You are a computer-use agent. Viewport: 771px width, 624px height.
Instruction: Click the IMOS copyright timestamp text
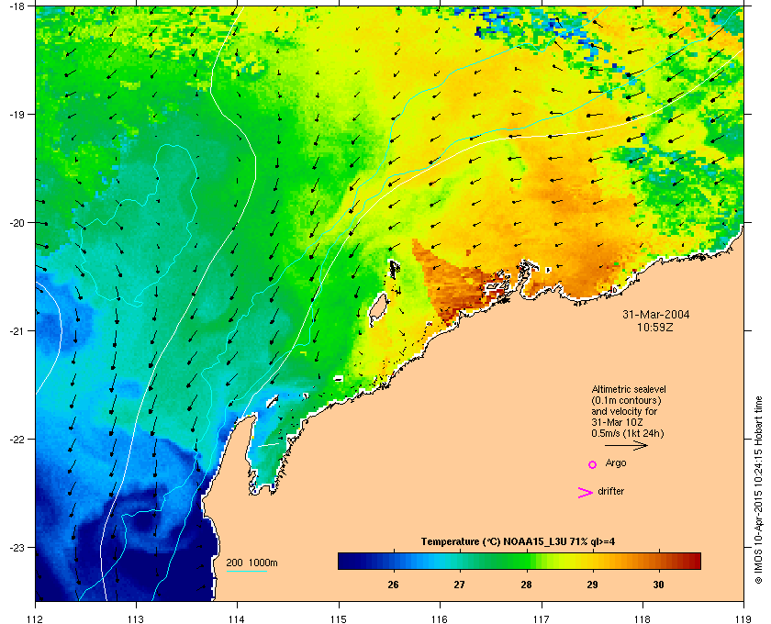[759, 490]
